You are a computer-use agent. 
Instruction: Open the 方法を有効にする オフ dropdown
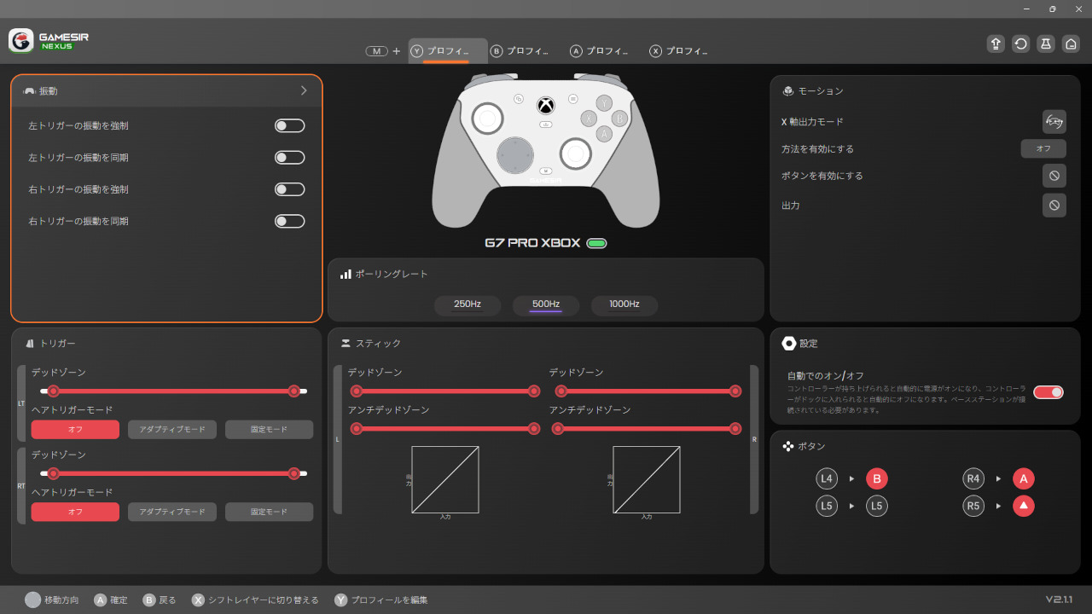pyautogui.click(x=1043, y=148)
